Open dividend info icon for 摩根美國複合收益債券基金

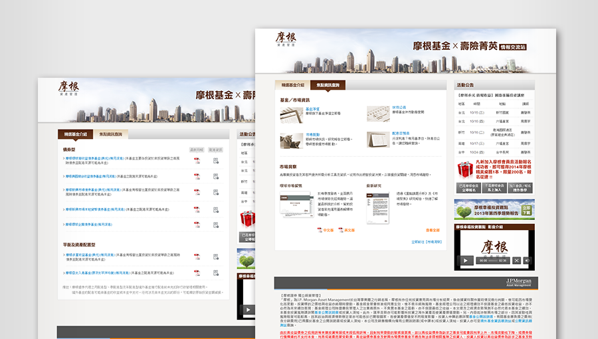point(216,176)
